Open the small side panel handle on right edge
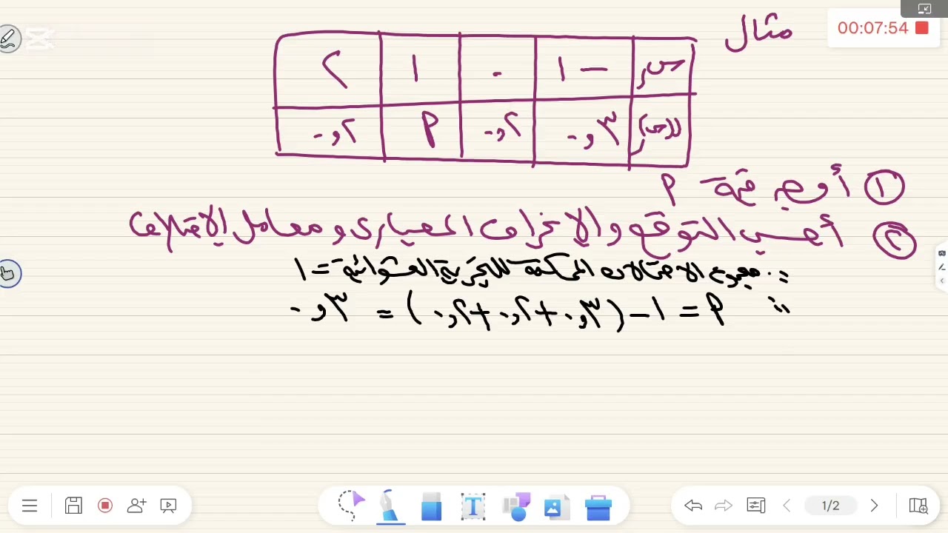Screen dimensions: 948x533 942,266
